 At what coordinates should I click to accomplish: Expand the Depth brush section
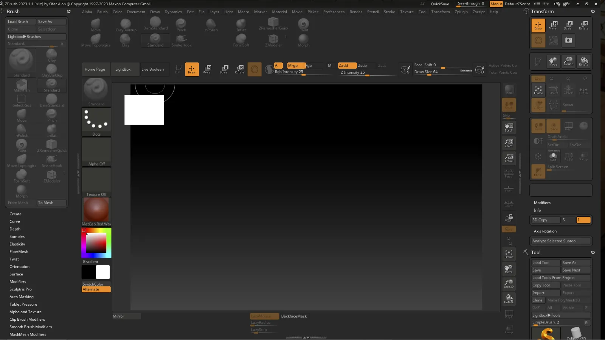coord(15,229)
